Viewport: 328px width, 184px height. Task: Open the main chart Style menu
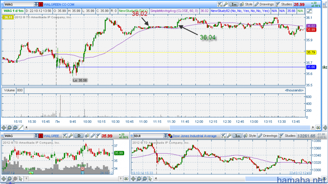246,4
